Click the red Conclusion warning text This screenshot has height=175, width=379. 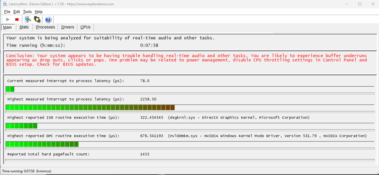tap(186, 60)
